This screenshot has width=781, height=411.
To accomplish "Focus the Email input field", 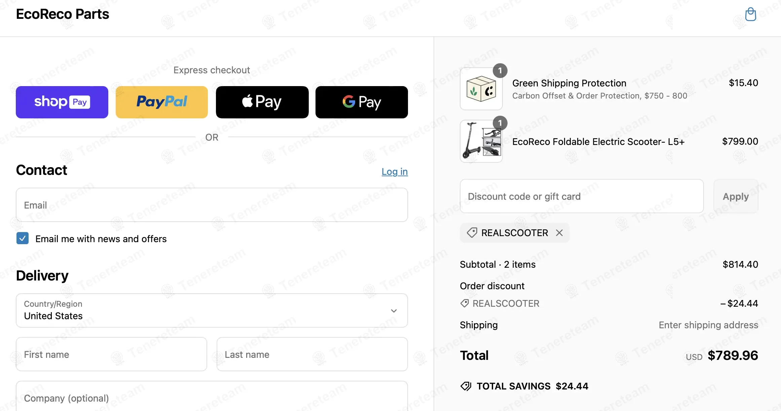I will pyautogui.click(x=212, y=205).
